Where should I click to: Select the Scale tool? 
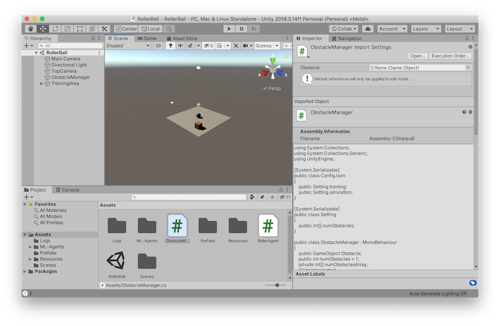click(67, 29)
